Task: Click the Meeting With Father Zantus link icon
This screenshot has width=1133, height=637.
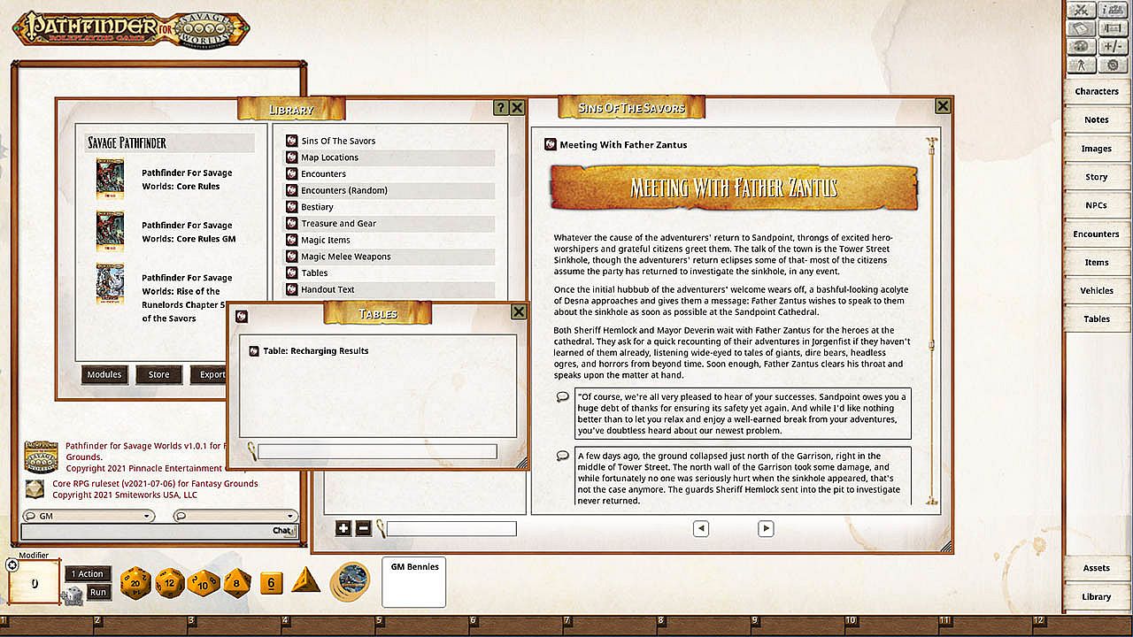Action: tap(551, 144)
